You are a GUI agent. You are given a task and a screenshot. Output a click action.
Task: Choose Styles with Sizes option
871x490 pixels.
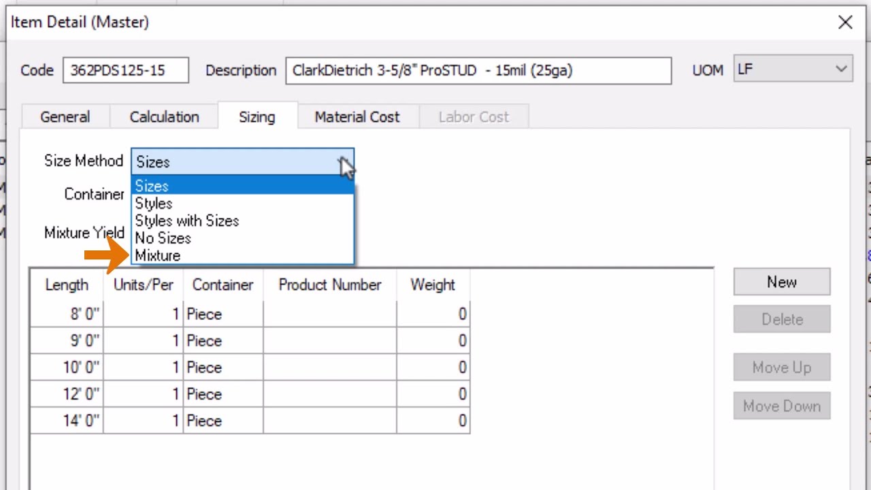click(x=187, y=221)
